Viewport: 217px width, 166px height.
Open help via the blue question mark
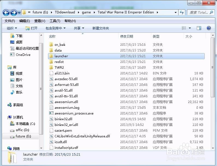point(209,28)
